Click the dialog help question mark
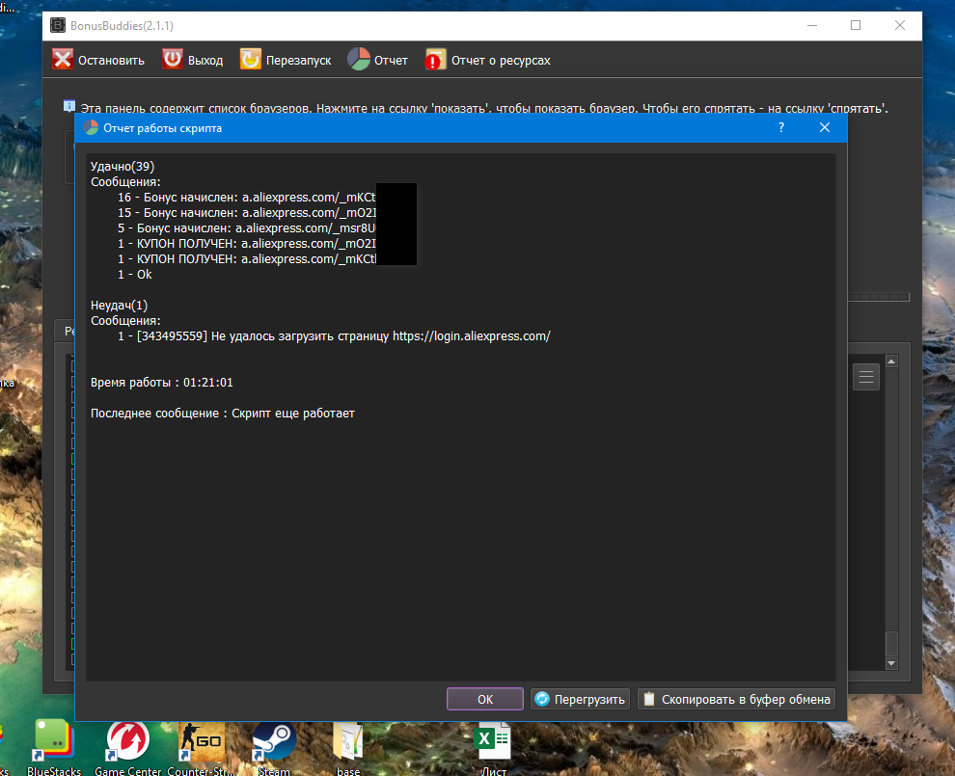Image resolution: width=955 pixels, height=776 pixels. click(780, 127)
